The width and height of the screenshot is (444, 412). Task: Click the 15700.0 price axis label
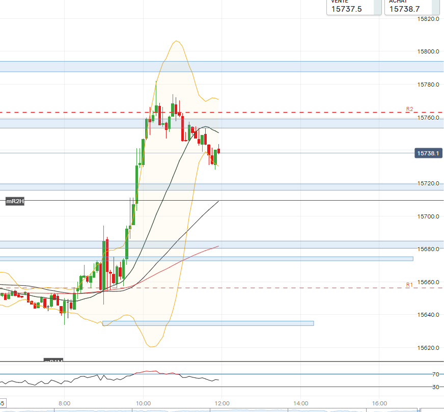[x=428, y=216]
